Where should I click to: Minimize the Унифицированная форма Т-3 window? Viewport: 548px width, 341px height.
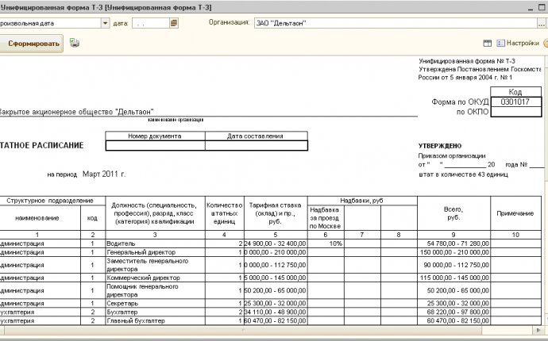coord(531,7)
